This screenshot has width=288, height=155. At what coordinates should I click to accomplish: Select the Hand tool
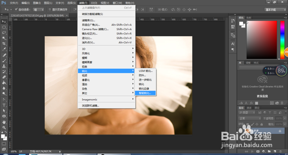click(x=4, y=122)
